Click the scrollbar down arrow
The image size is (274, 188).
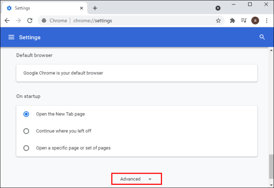point(271,185)
